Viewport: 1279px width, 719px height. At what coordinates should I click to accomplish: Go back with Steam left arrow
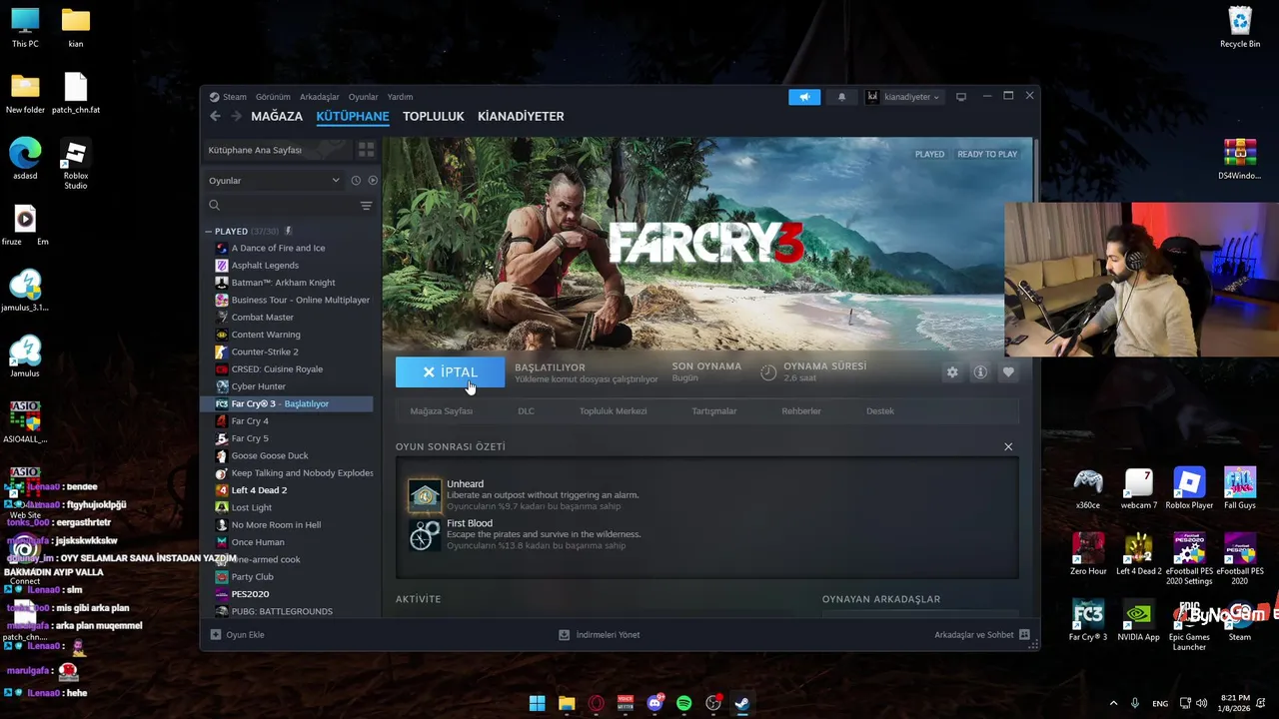tap(215, 116)
